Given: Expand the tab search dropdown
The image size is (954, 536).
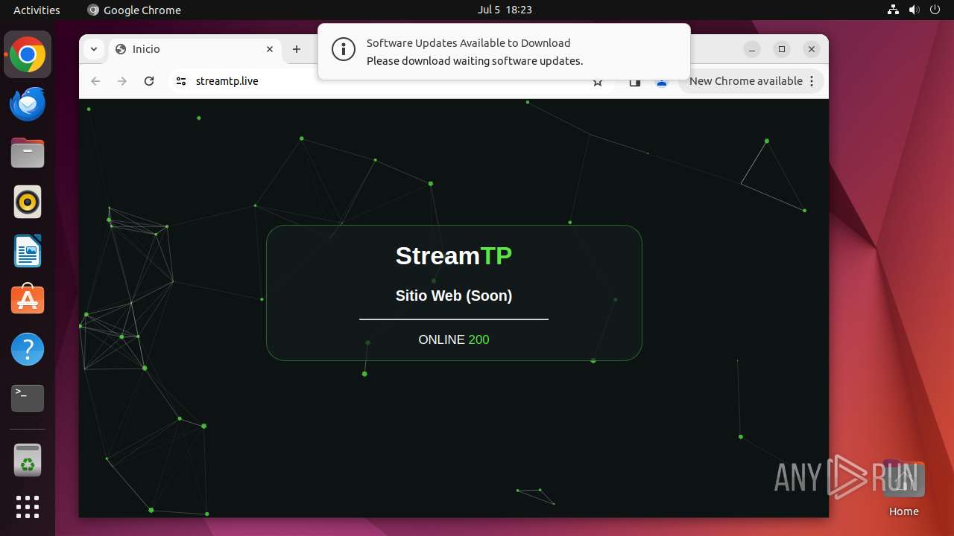Looking at the screenshot, I should pos(93,49).
